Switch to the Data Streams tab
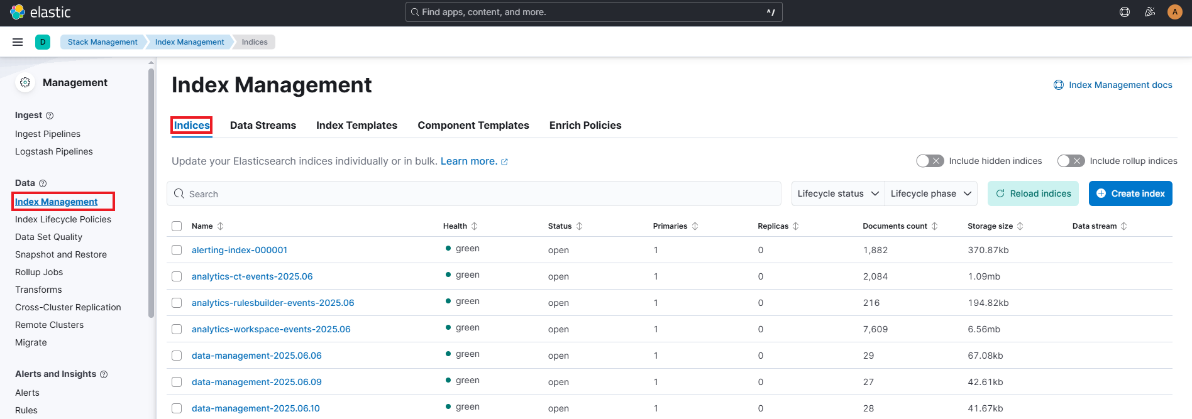This screenshot has height=419, width=1192. pos(263,125)
